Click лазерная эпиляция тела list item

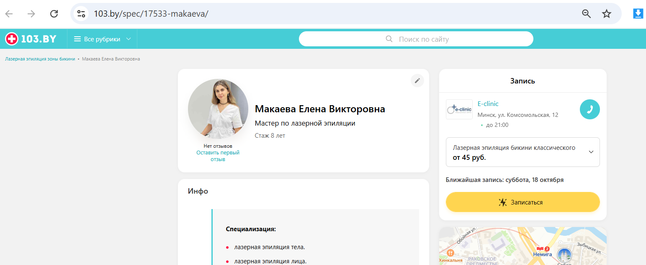[x=270, y=247]
